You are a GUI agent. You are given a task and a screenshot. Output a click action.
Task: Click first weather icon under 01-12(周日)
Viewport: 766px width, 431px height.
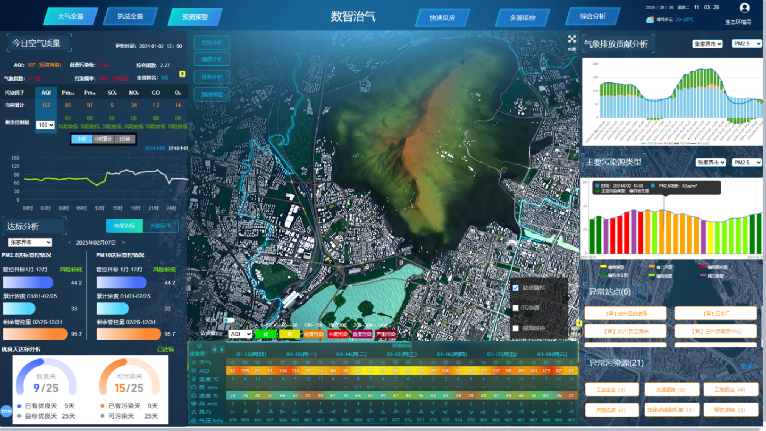232,363
